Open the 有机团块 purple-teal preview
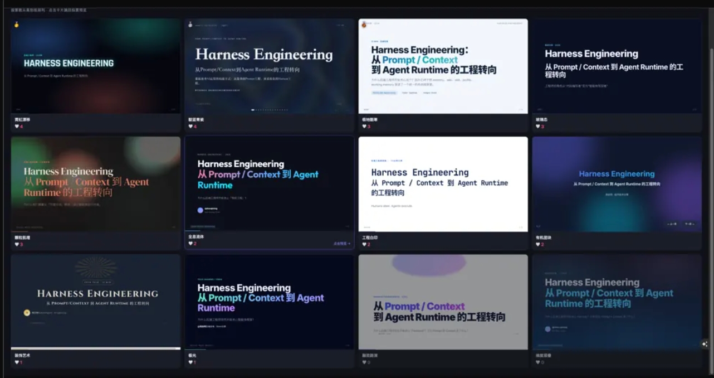This screenshot has height=378, width=714. [617, 184]
